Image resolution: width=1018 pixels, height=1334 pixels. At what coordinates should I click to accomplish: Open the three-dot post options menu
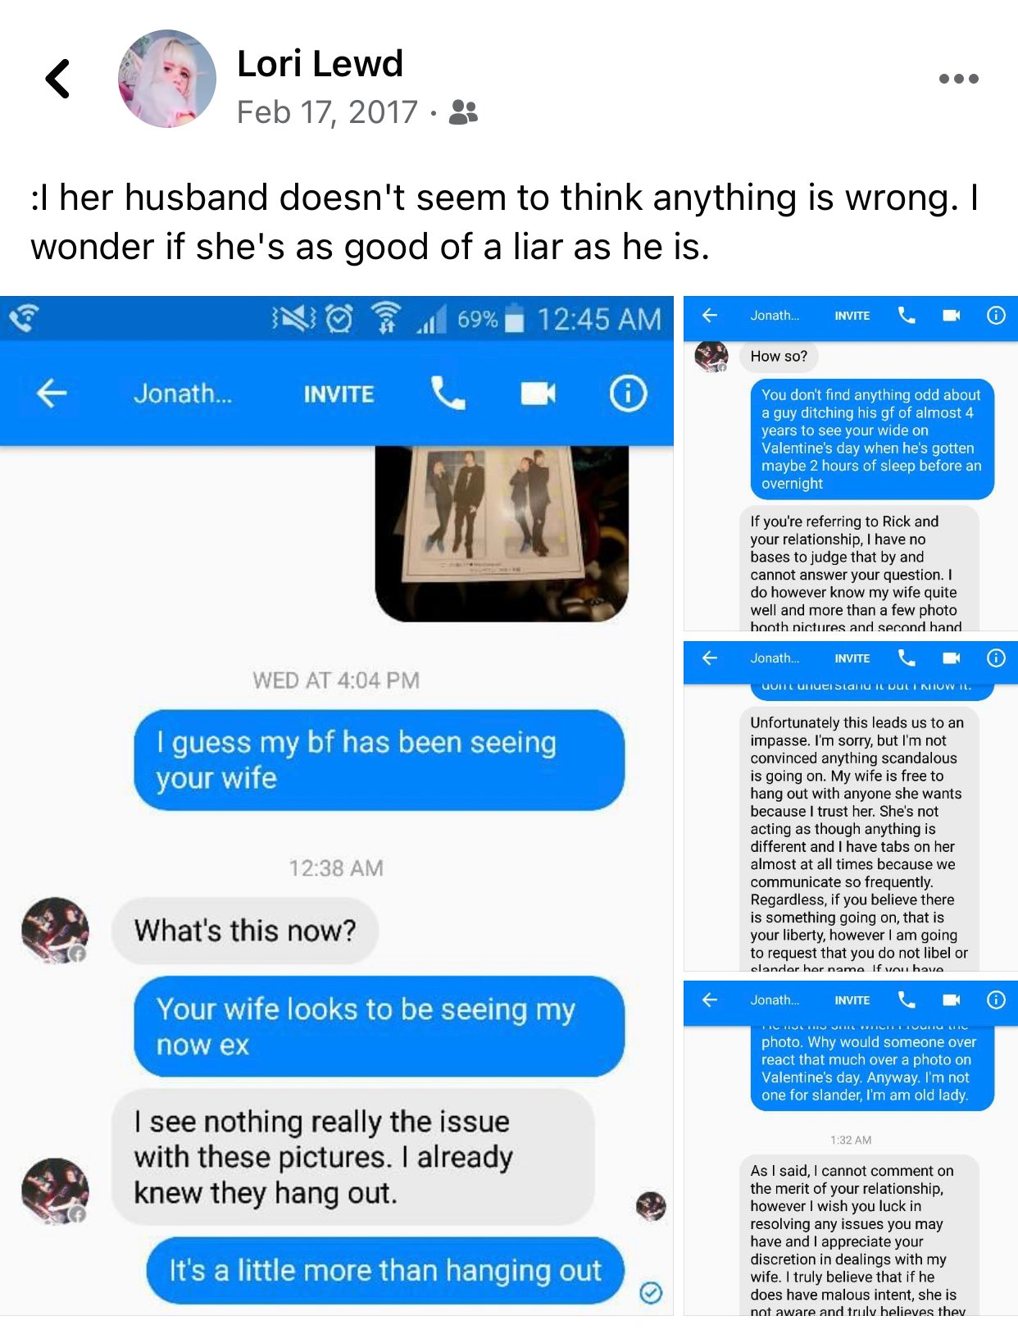coord(958,79)
